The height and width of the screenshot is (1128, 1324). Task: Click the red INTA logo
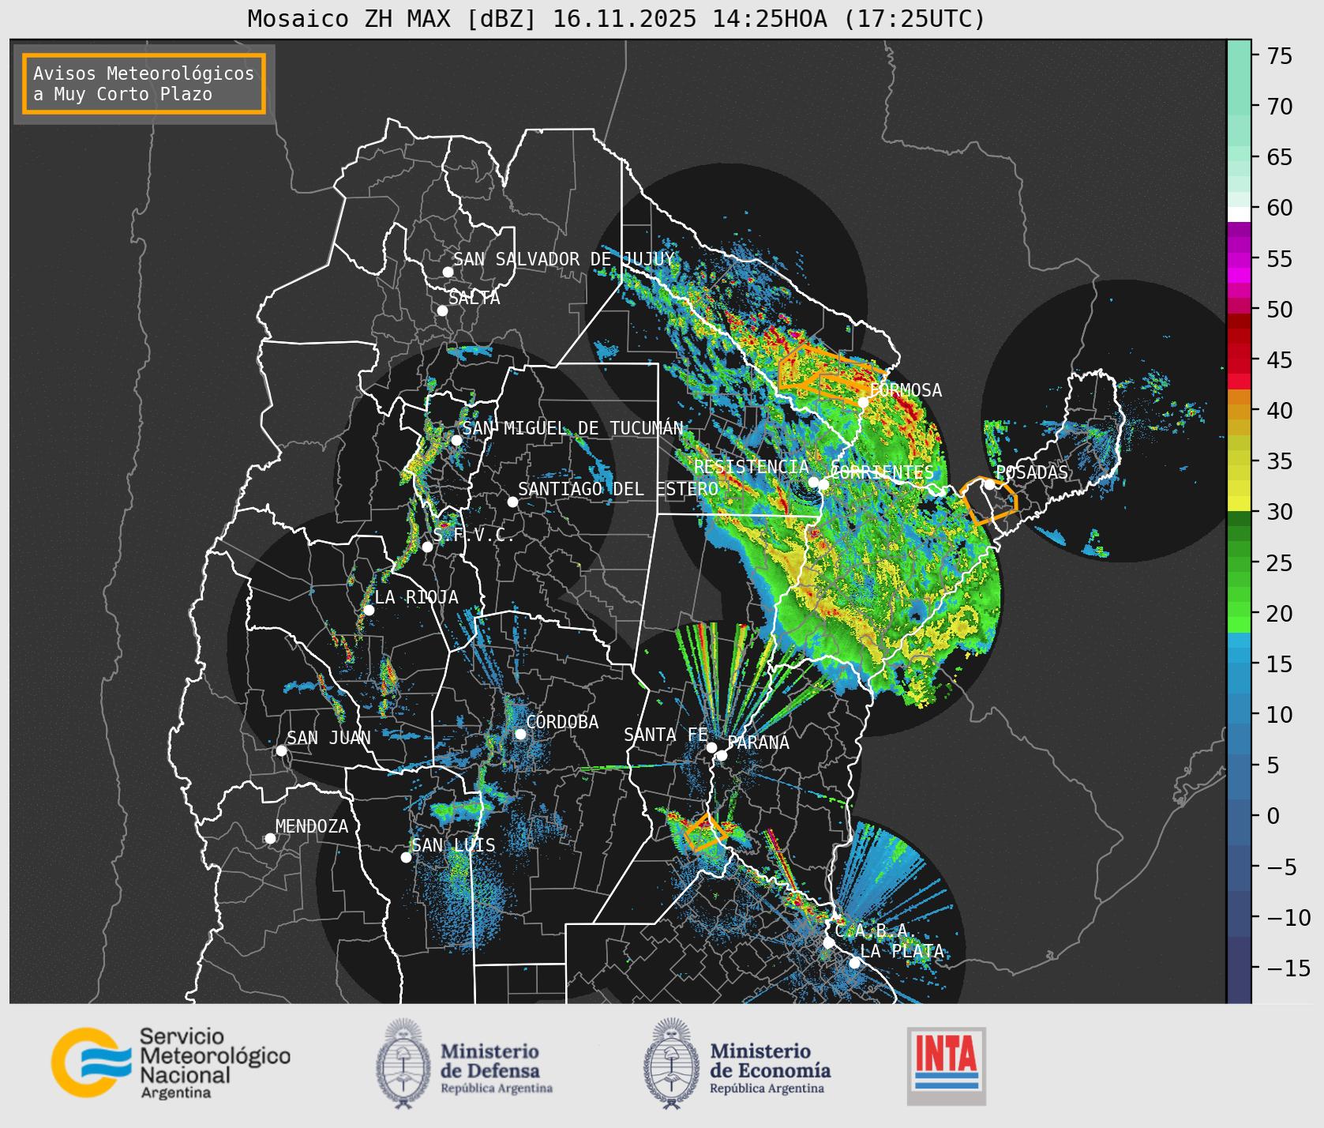(947, 1066)
